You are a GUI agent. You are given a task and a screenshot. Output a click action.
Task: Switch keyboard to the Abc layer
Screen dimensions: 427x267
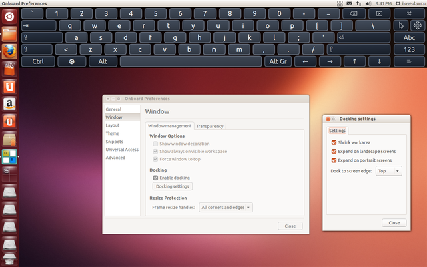(x=409, y=37)
